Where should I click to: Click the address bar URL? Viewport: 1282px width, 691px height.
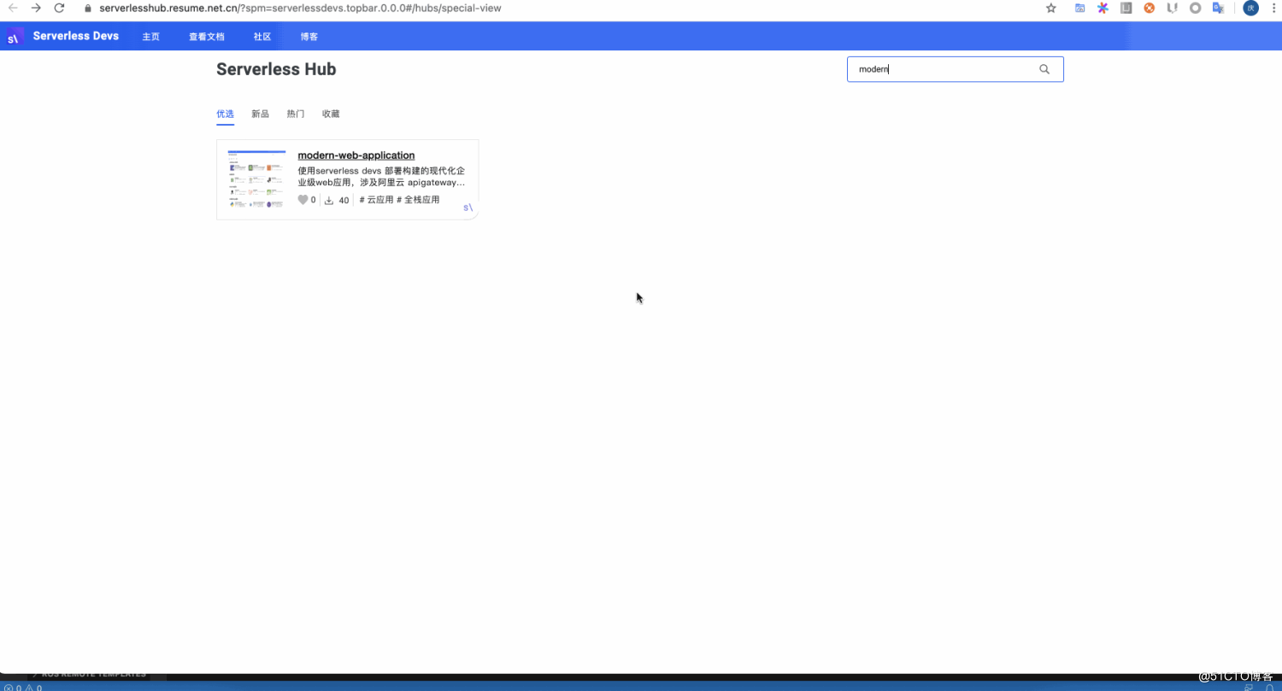[x=300, y=8]
